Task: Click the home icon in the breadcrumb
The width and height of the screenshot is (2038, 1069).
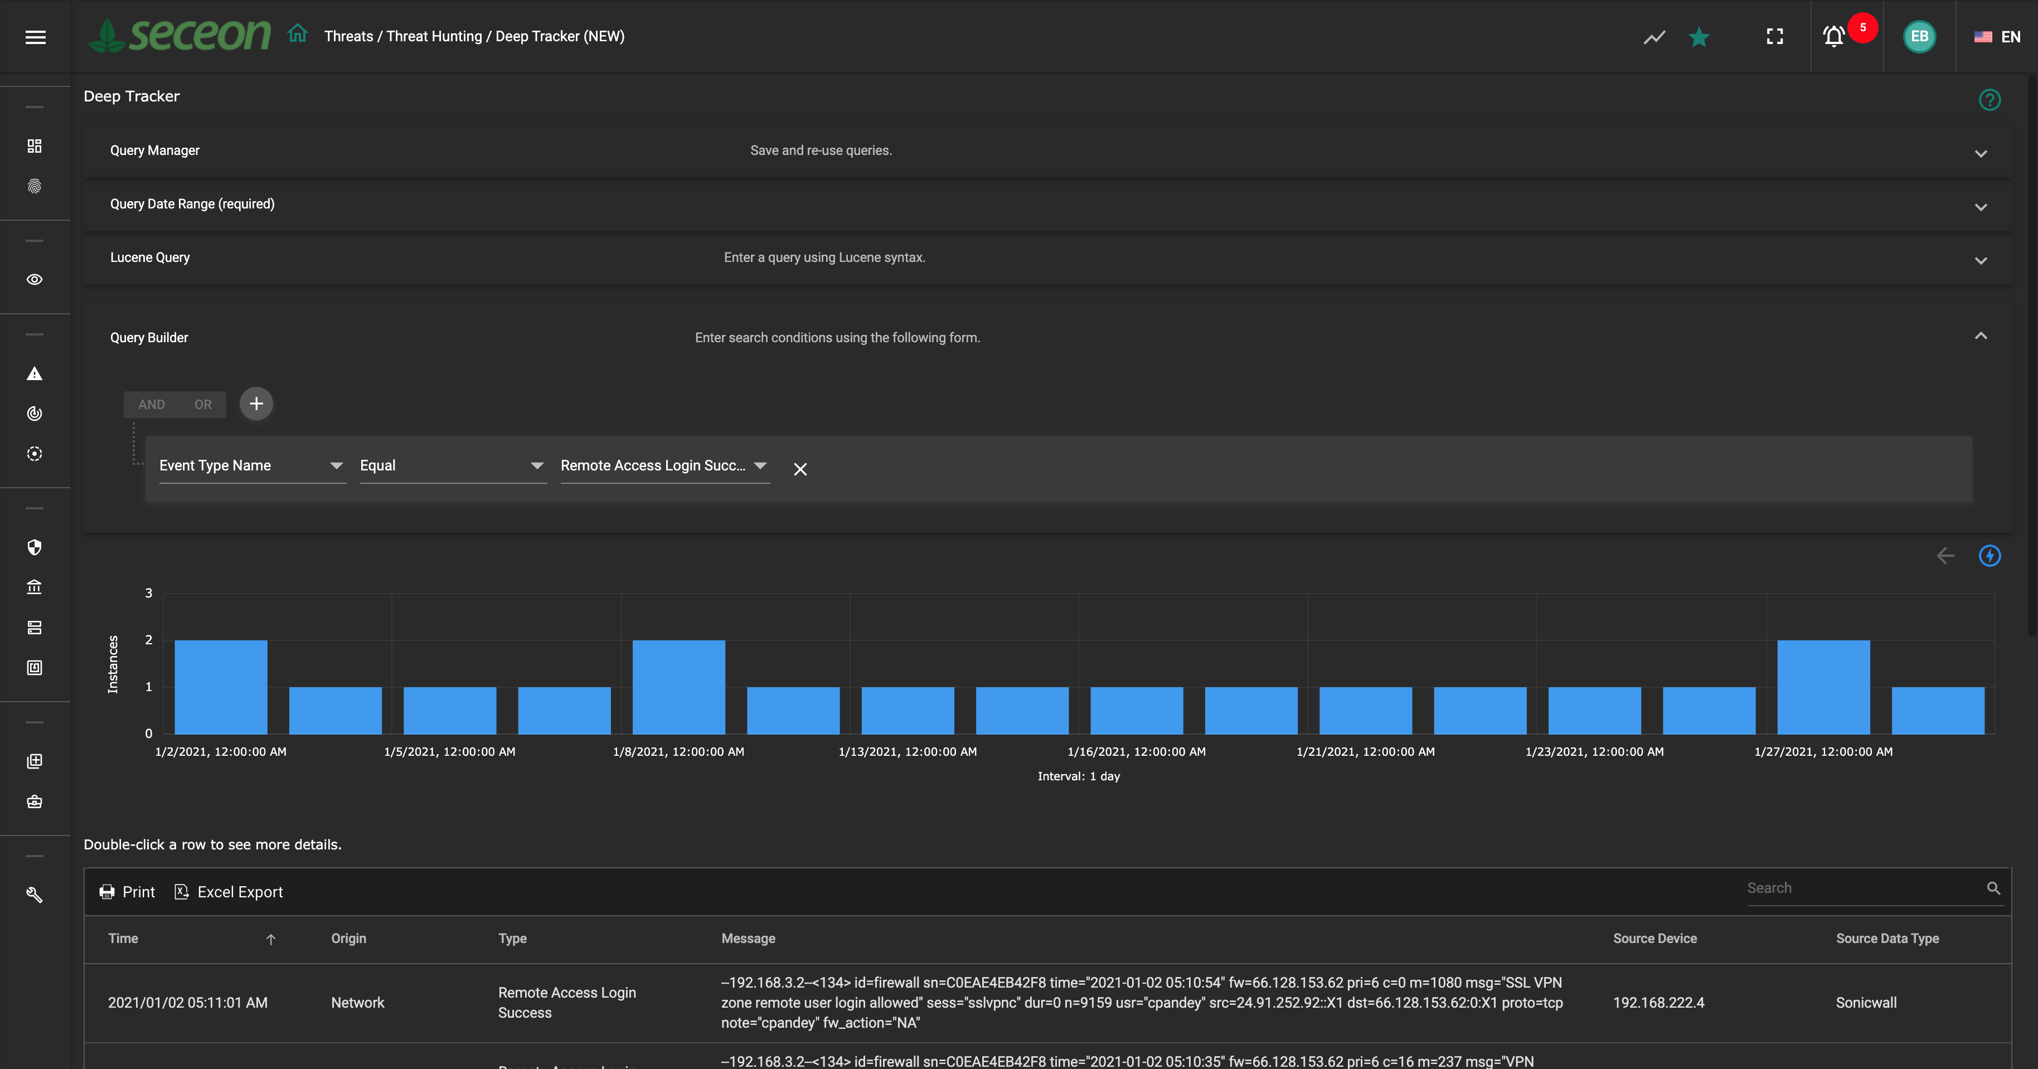Action: click(298, 35)
